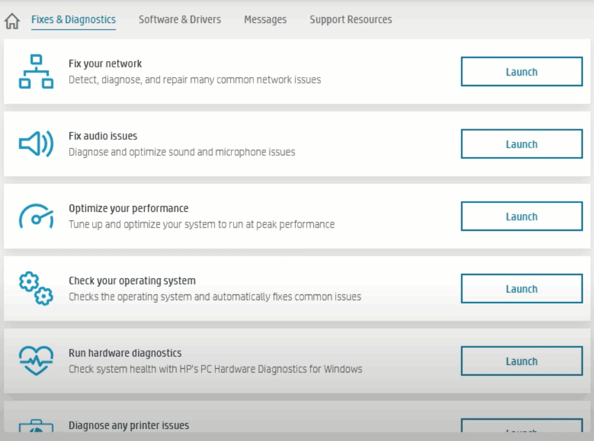594x441 pixels.
Task: Click the speaker audio icon
Action: [x=36, y=144]
